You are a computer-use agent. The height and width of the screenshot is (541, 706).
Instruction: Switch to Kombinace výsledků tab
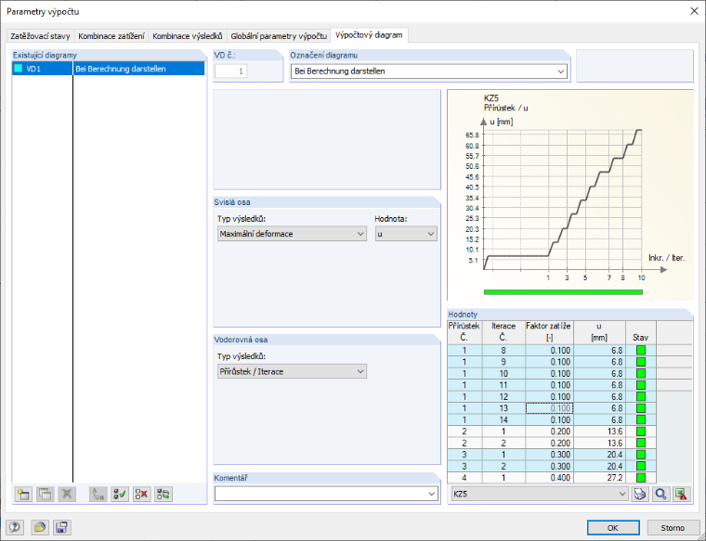(x=188, y=36)
